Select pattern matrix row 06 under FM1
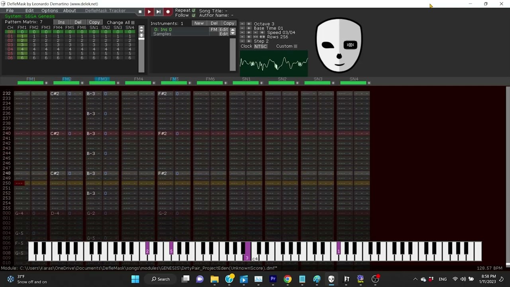Image resolution: width=510 pixels, height=287 pixels. point(22,58)
